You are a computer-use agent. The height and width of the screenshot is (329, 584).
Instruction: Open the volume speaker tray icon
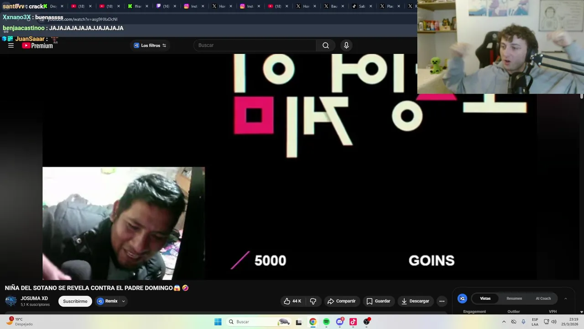(554, 322)
